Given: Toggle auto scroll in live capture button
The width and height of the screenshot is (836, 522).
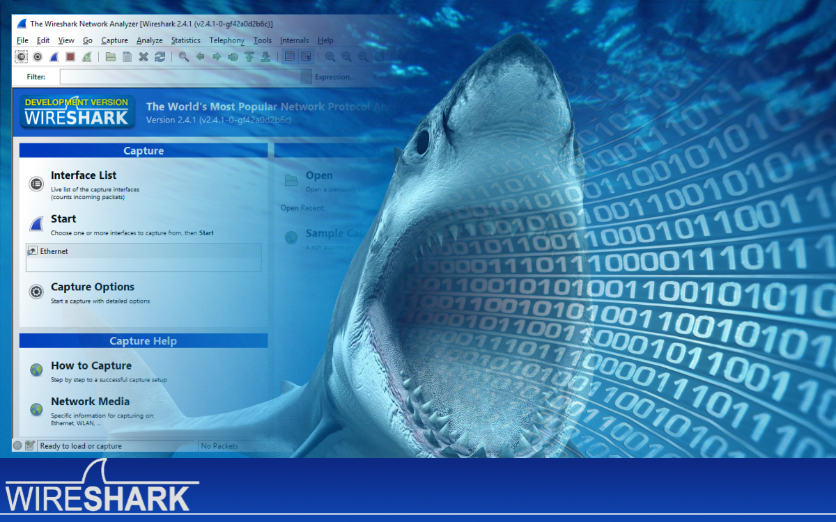Looking at the screenshot, I should click(x=306, y=57).
